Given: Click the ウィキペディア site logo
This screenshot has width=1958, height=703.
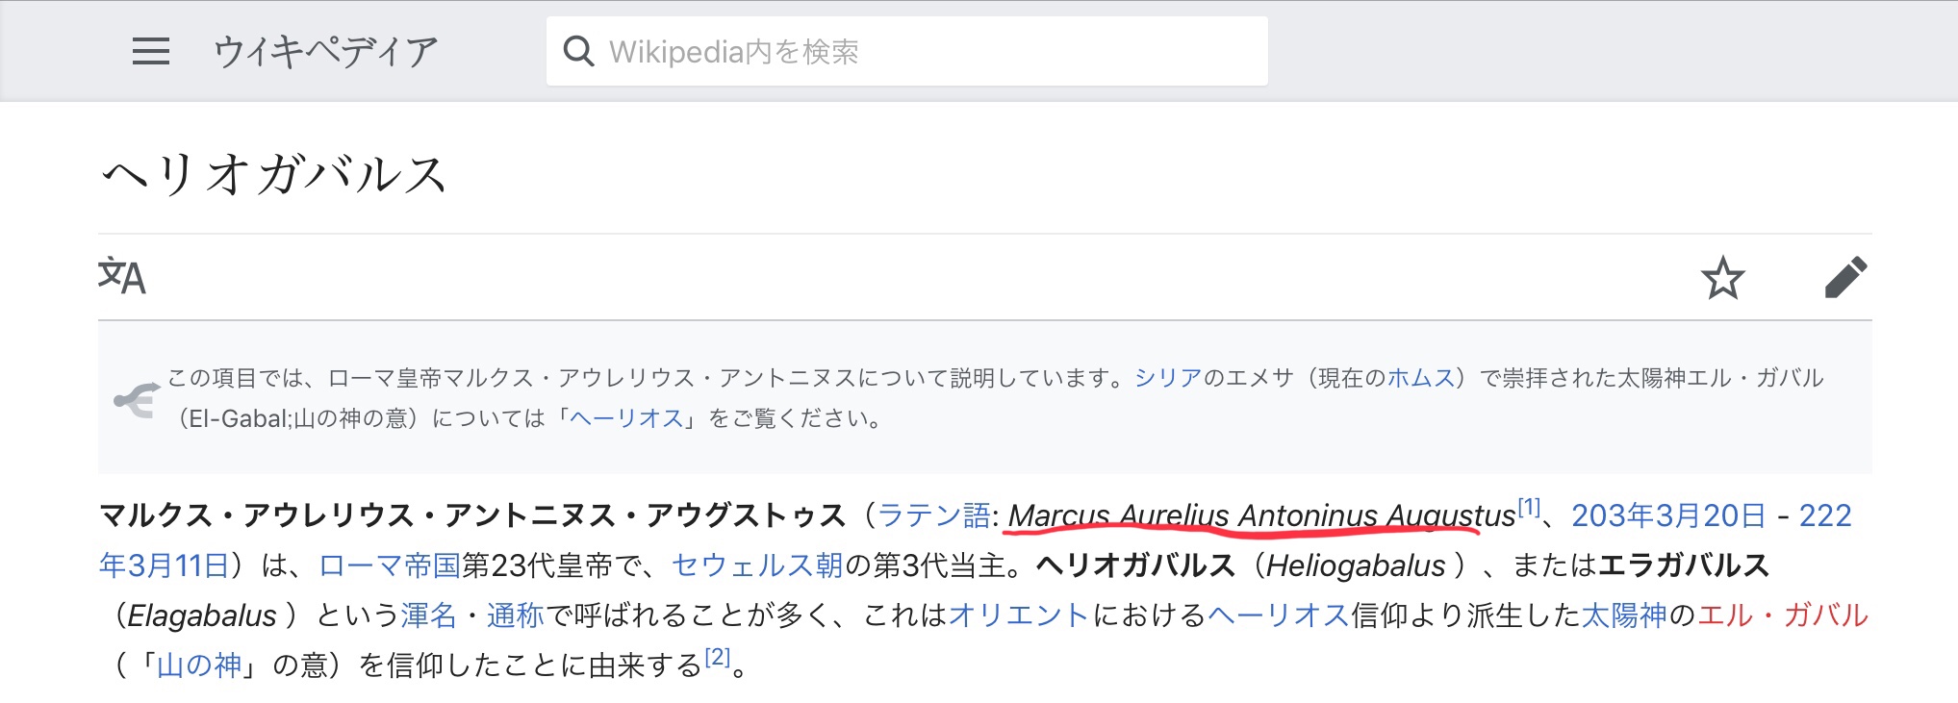Looking at the screenshot, I should pyautogui.click(x=325, y=52).
